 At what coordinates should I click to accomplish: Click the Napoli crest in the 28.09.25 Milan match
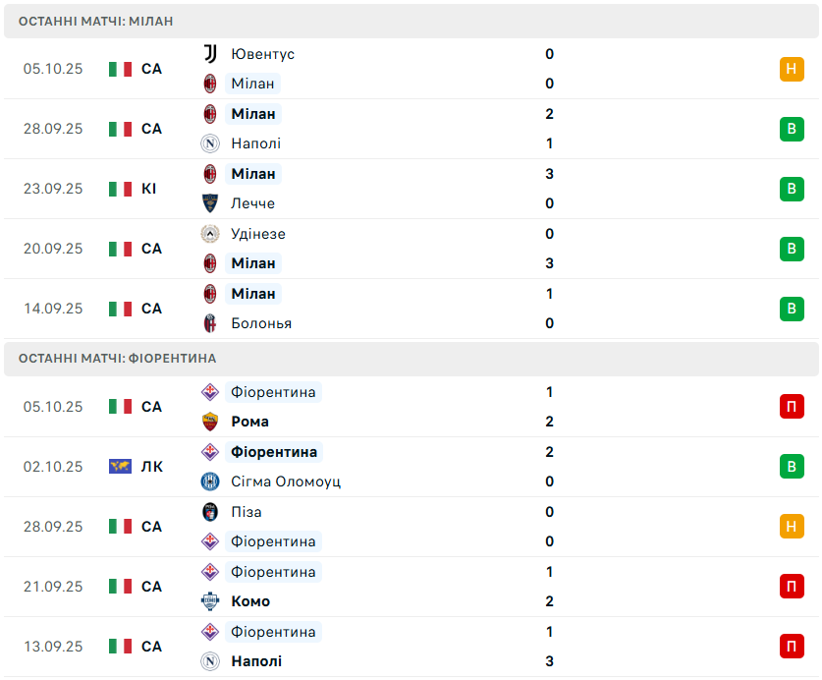(209, 143)
